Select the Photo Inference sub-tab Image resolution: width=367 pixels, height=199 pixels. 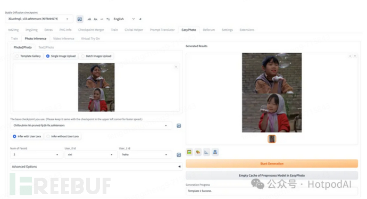coord(36,39)
